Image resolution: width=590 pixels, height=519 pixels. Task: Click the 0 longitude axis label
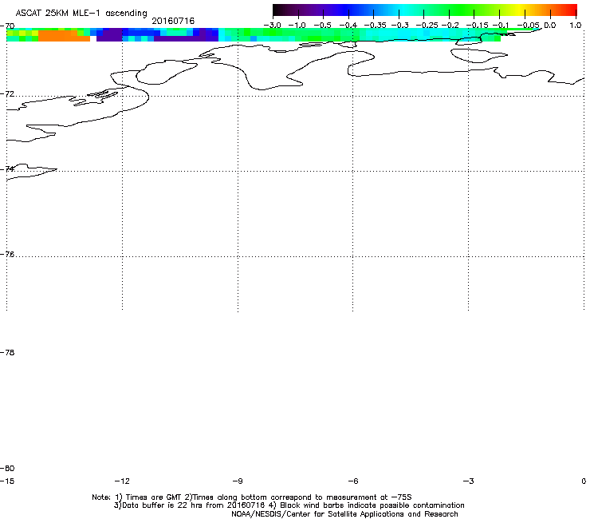[x=584, y=481]
